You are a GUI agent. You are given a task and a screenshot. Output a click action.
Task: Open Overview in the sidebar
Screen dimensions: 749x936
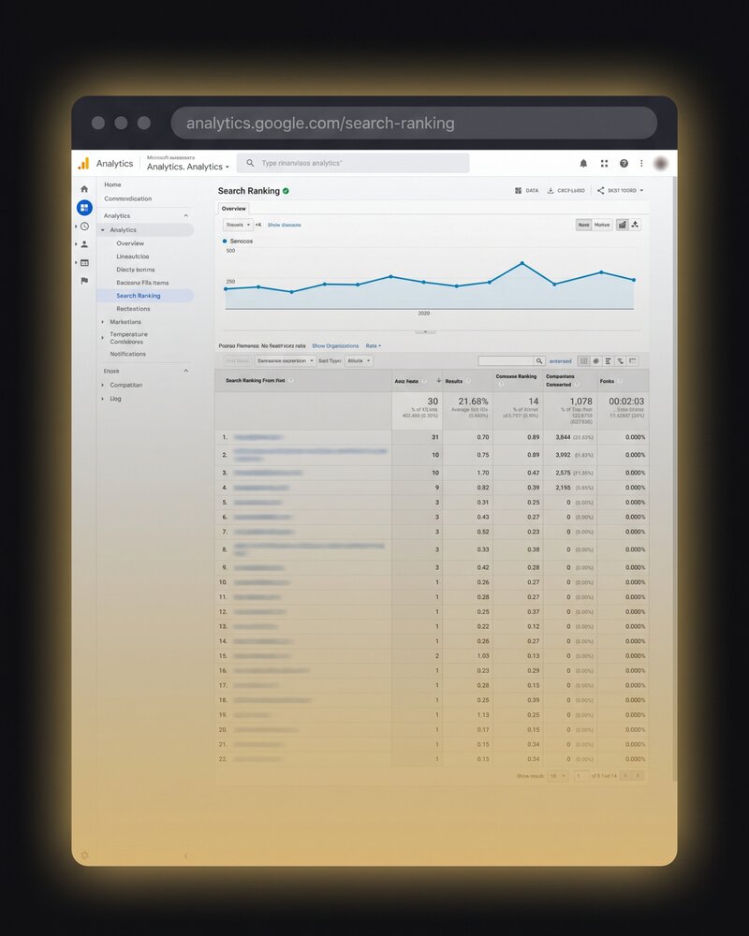(x=130, y=243)
